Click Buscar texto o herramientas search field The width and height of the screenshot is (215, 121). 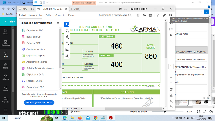click(115, 15)
